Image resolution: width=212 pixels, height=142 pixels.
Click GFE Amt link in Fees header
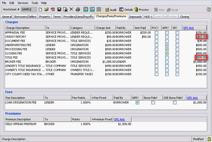coord(192,98)
